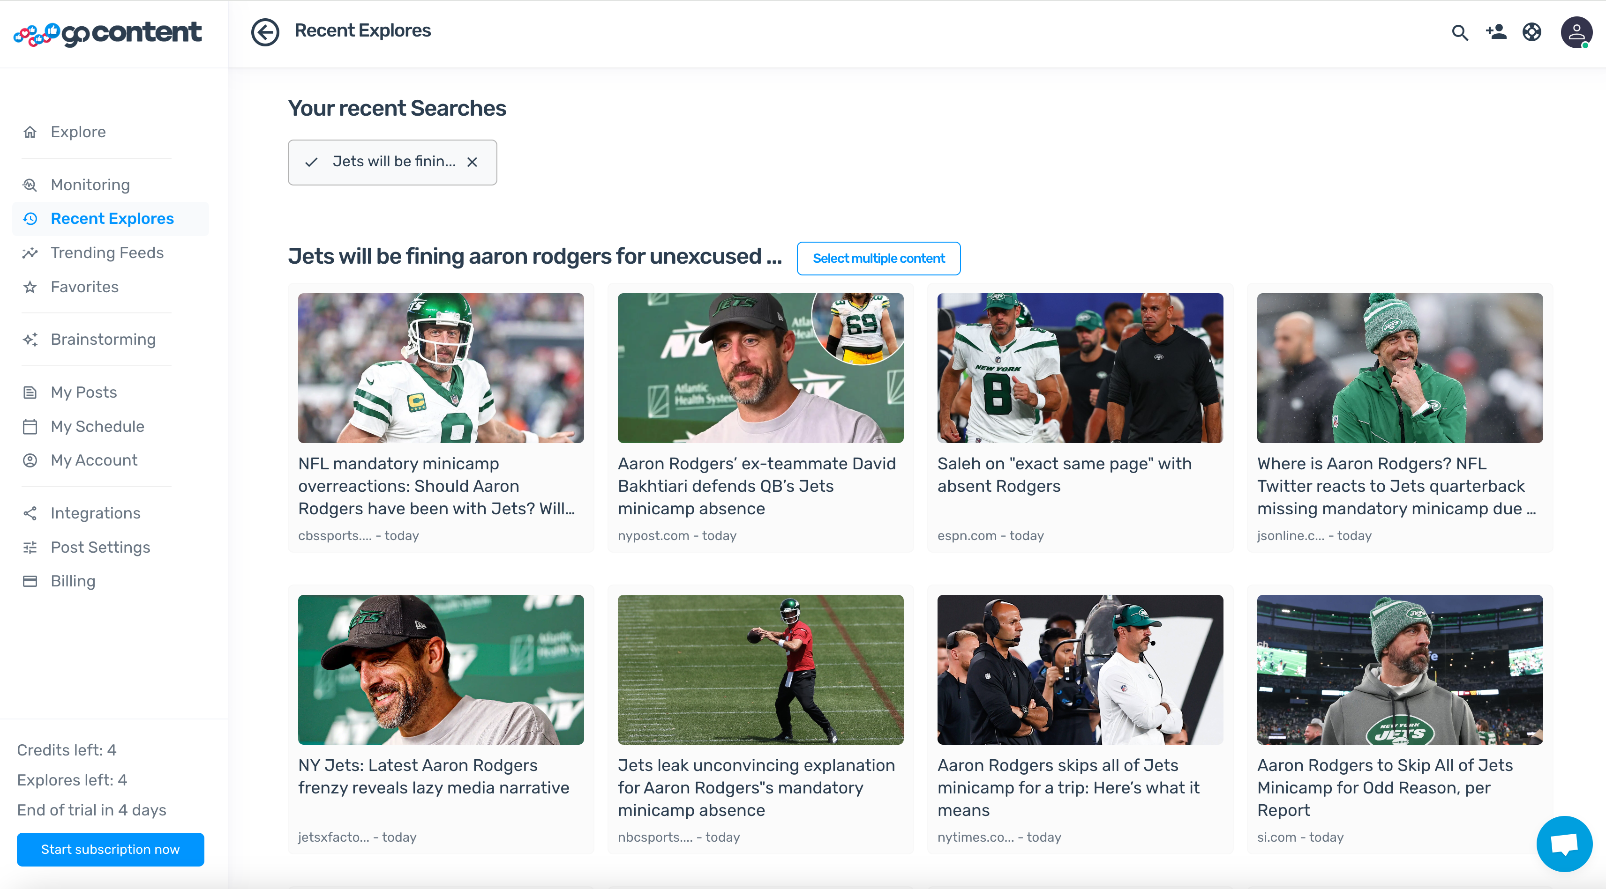Open the help lifebuoy icon

tap(1532, 32)
